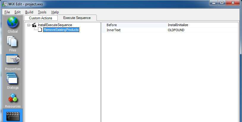Select RemoveExistingProducts tree item
This screenshot has height=122, width=242.
61,30
